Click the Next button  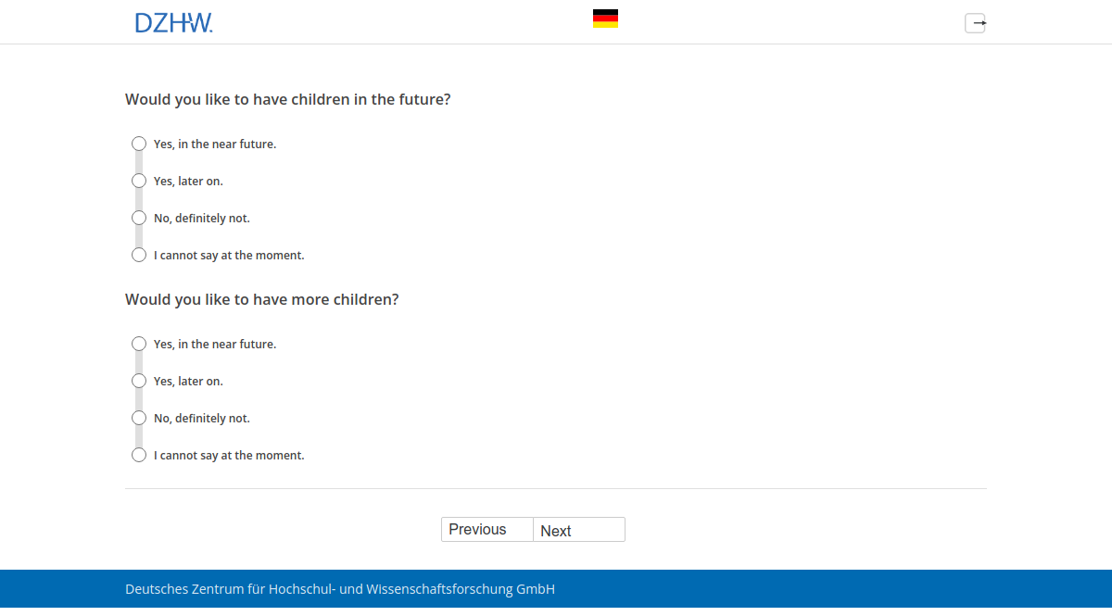[x=578, y=529]
